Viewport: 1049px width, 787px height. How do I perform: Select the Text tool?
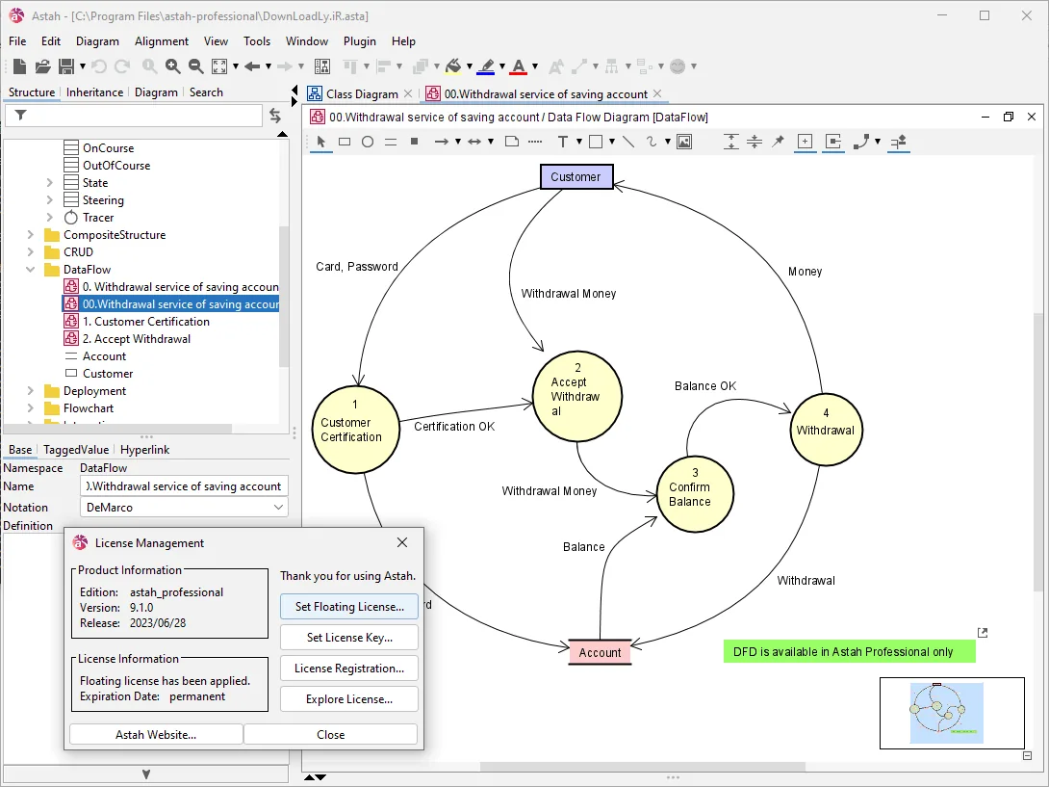[x=563, y=142]
